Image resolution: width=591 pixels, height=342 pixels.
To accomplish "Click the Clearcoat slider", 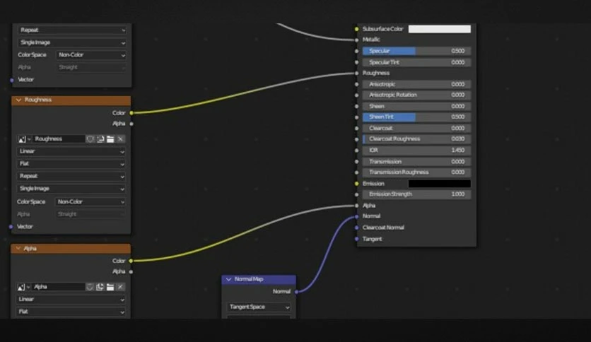I will (x=416, y=128).
